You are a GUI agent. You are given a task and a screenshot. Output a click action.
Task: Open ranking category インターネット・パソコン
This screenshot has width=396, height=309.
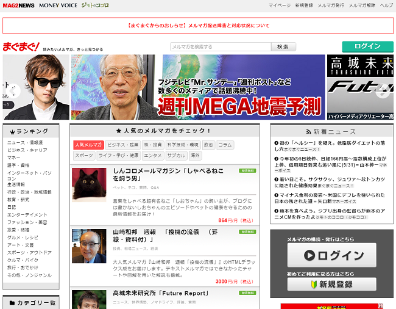pos(29,175)
